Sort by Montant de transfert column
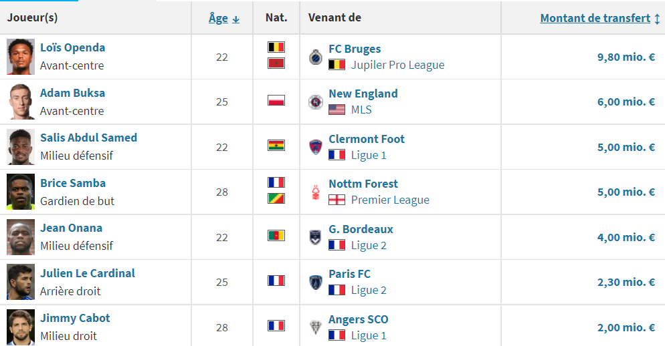The height and width of the screenshot is (346, 665). pyautogui.click(x=599, y=18)
